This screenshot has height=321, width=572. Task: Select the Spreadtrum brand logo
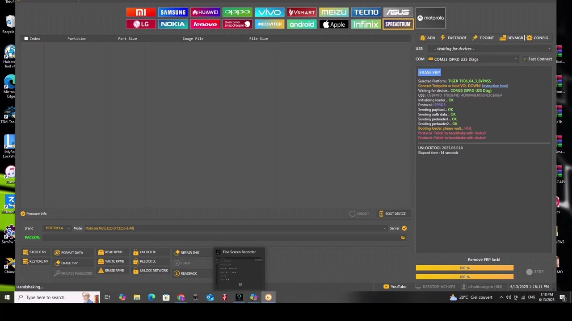point(398,24)
